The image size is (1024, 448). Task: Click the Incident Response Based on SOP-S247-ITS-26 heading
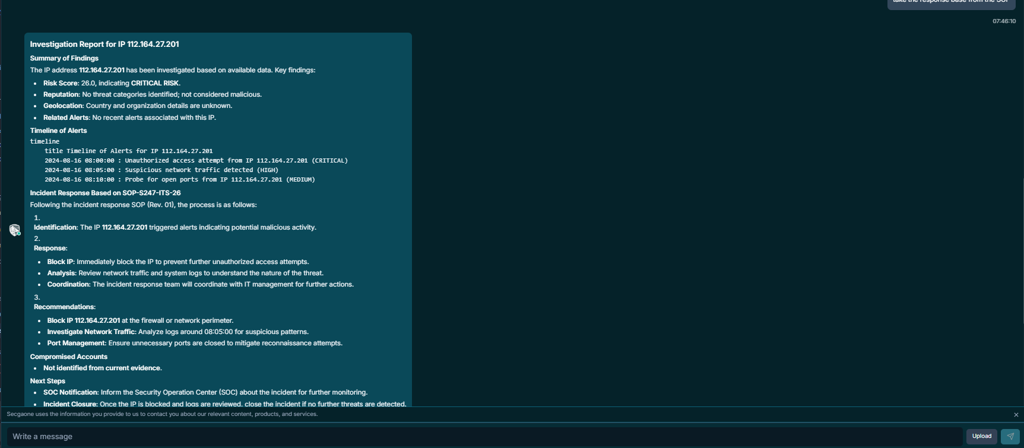(105, 193)
